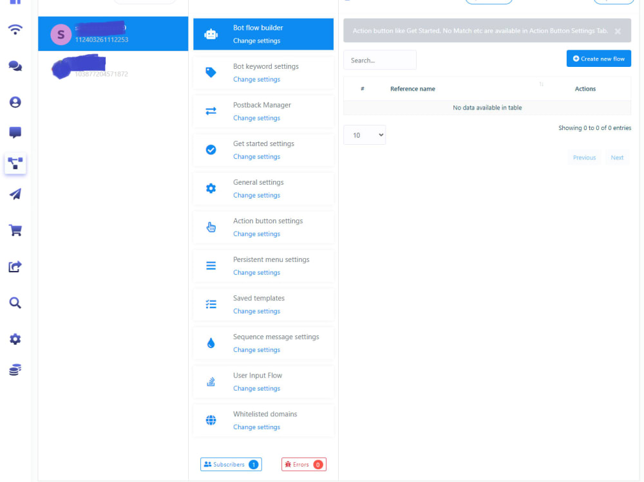Open Change settings under Sequence message settings
The height and width of the screenshot is (482, 644).
point(256,349)
